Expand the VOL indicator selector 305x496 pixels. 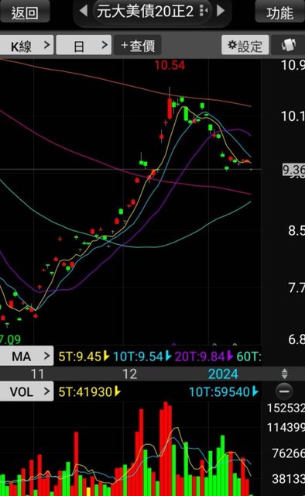coord(26,391)
